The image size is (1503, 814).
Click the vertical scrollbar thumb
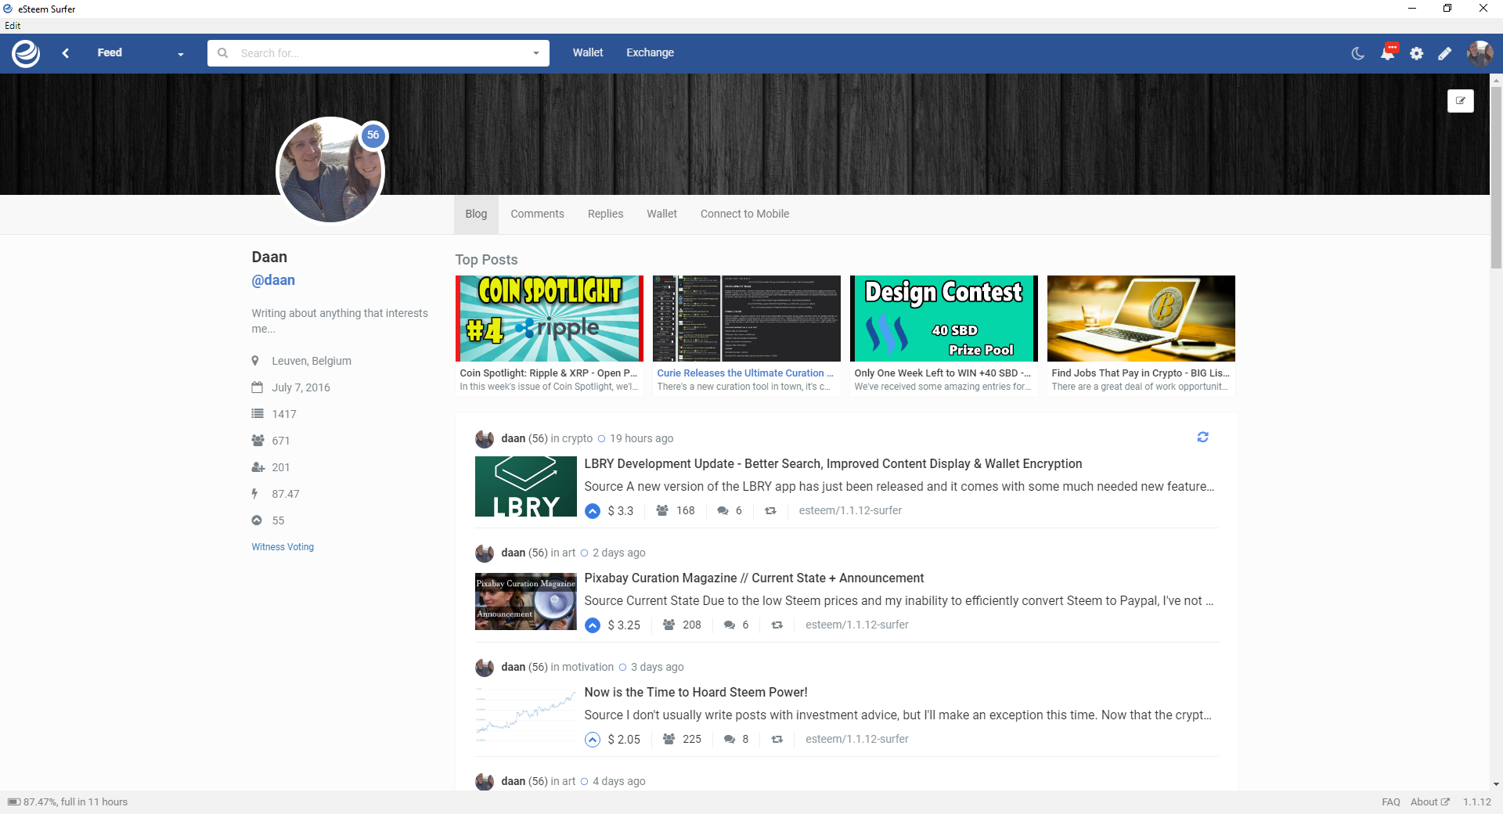pos(1496,178)
